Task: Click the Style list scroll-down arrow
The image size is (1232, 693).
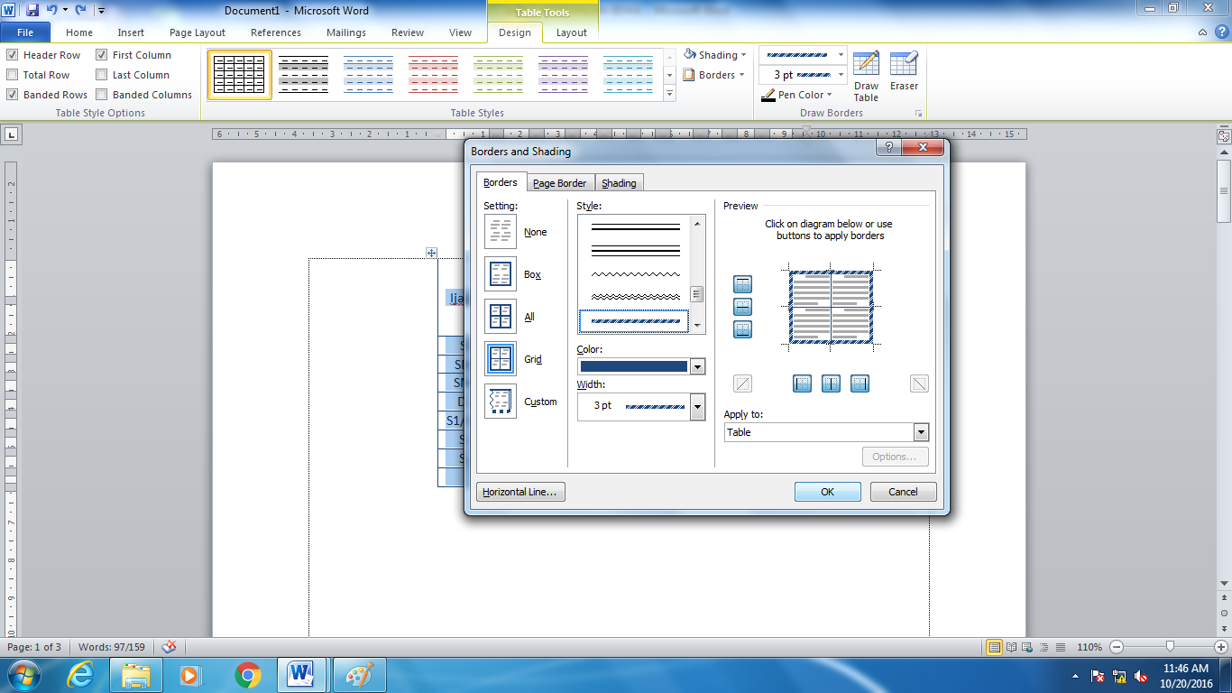Action: pyautogui.click(x=695, y=322)
